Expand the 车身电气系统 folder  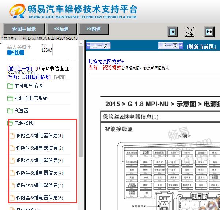[x=29, y=86]
